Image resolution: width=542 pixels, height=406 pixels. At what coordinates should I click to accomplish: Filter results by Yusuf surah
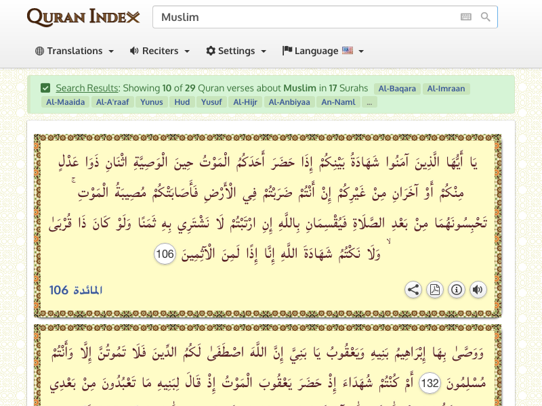coord(211,102)
